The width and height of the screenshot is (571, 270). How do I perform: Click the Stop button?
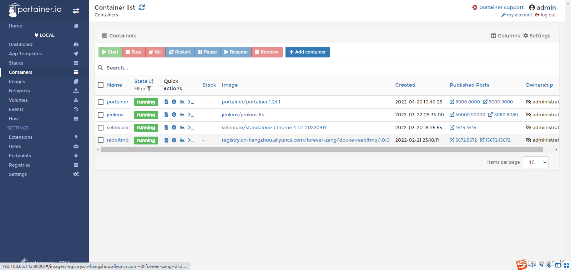tap(134, 52)
